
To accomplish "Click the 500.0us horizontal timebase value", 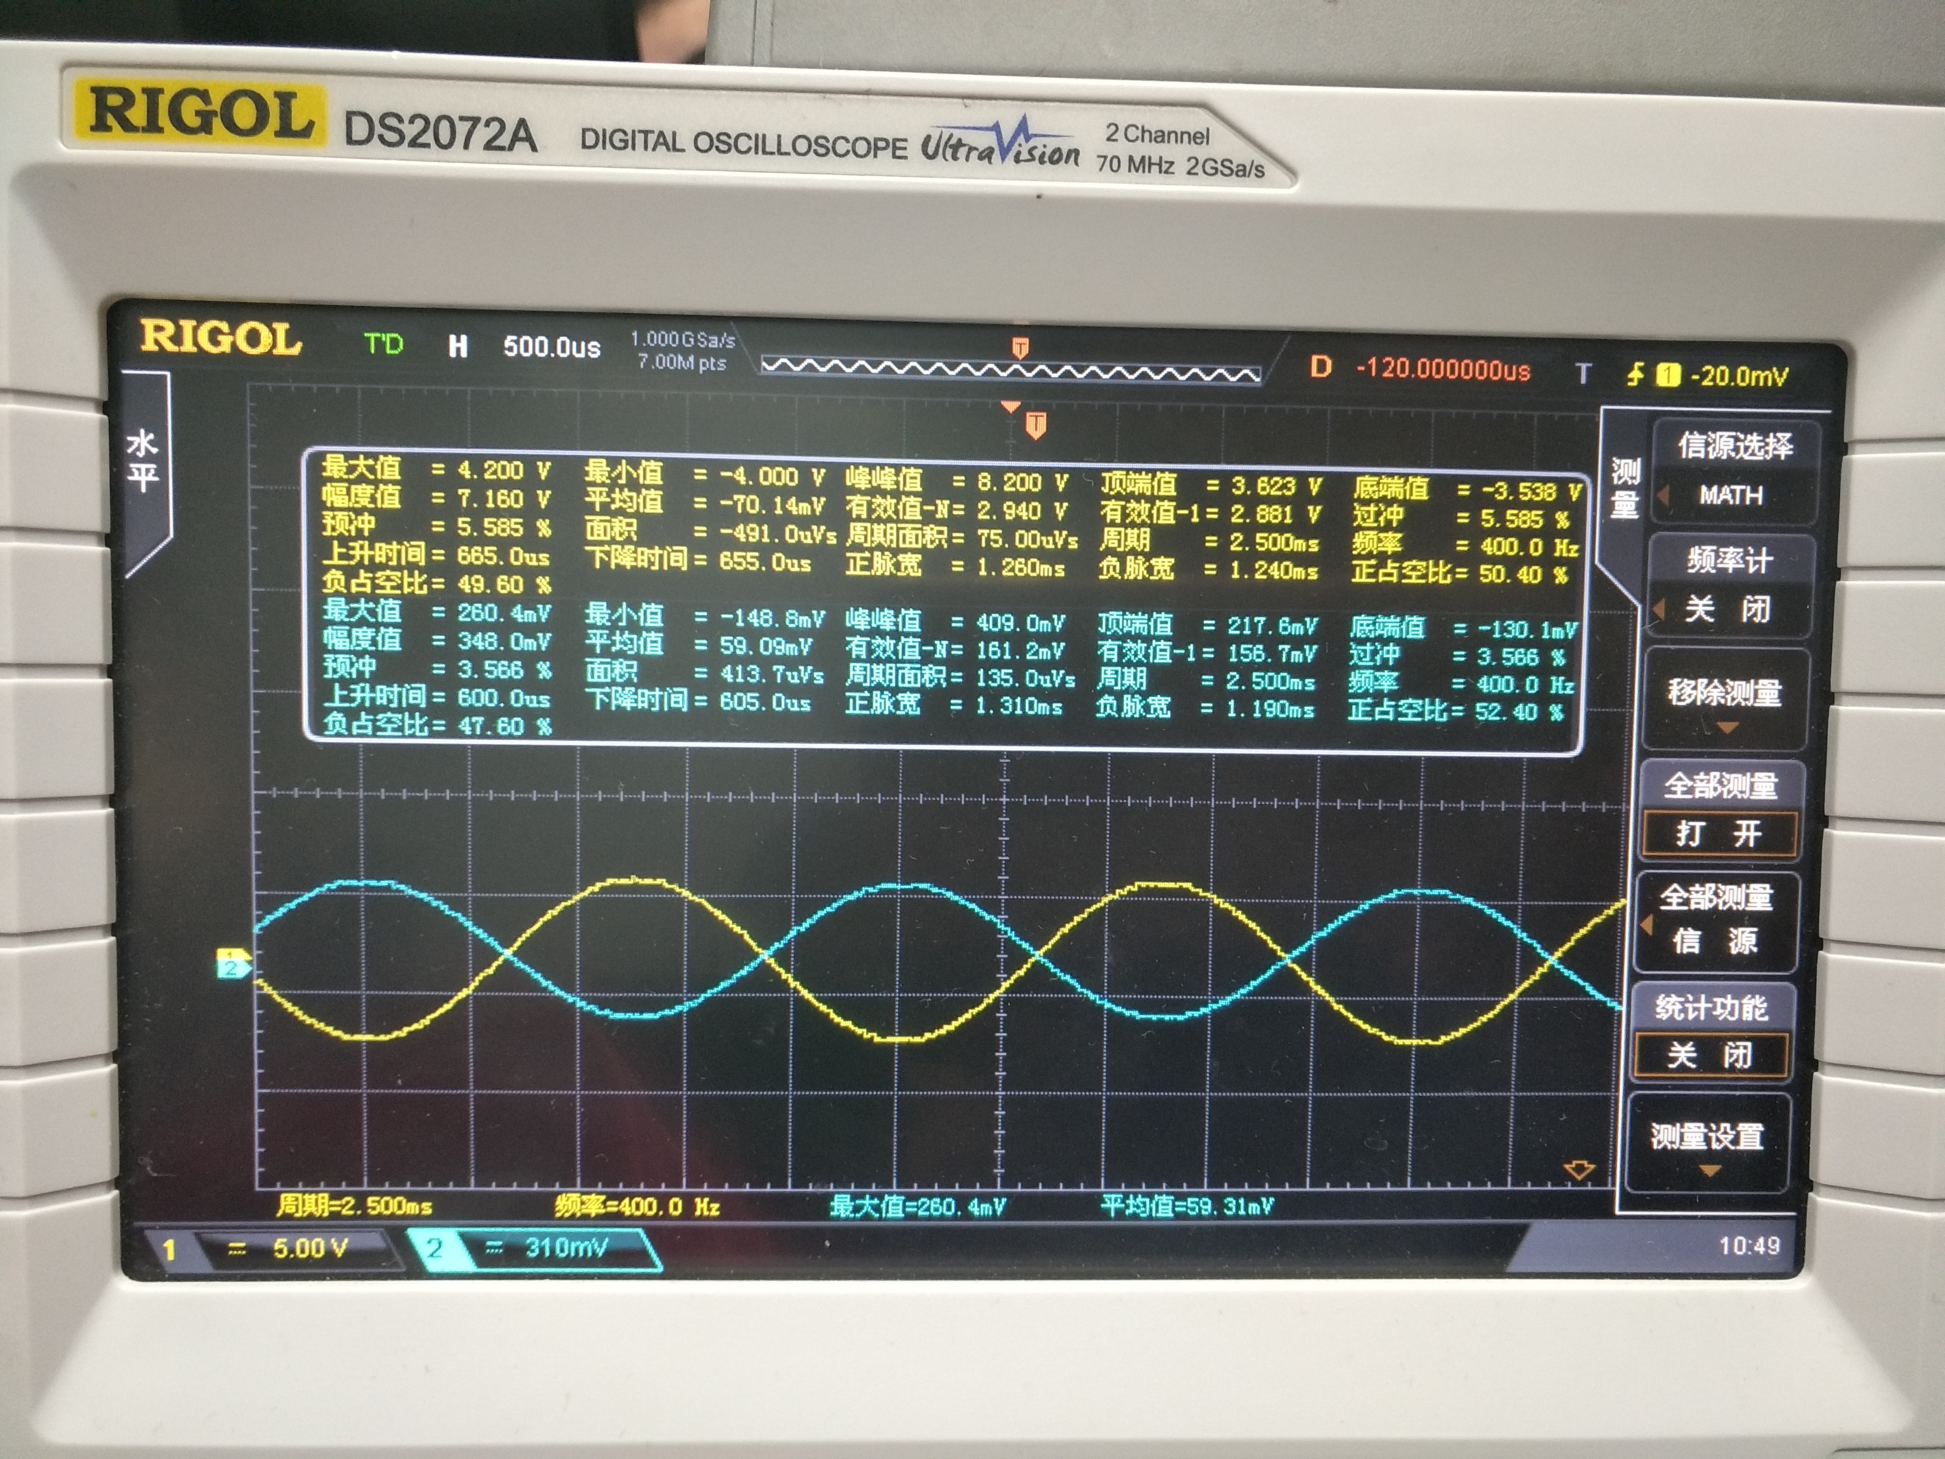I will (x=551, y=347).
